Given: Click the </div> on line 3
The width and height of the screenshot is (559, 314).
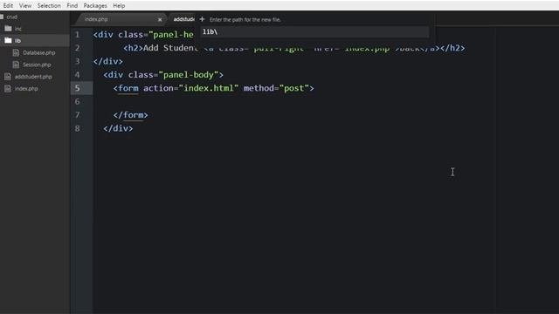Looking at the screenshot, I should pos(108,62).
